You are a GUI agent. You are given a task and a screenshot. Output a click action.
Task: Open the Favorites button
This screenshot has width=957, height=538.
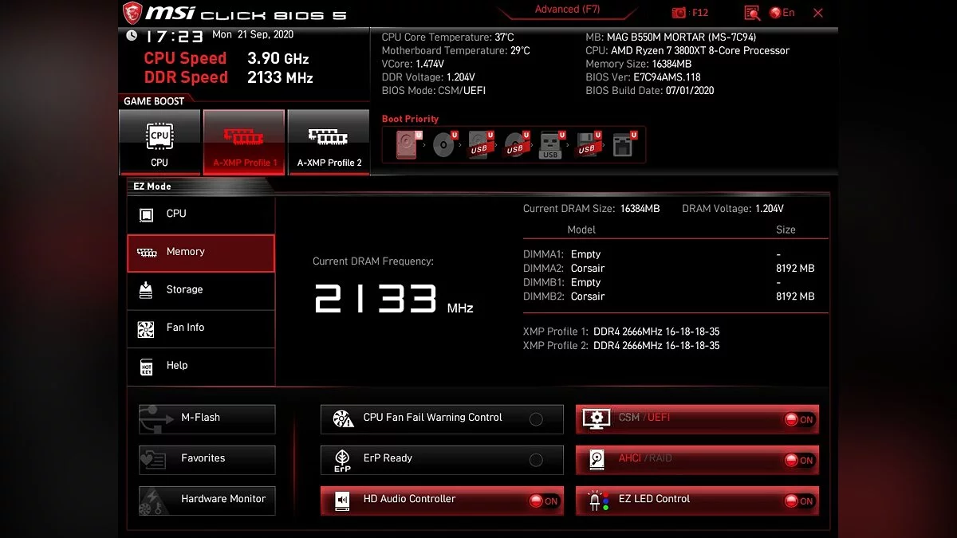[x=207, y=460]
